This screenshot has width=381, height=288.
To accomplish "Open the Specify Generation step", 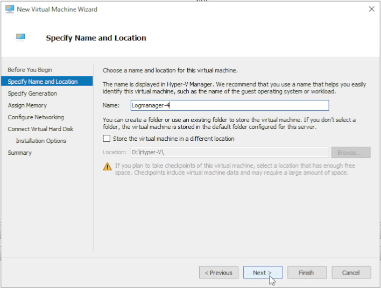I will (x=32, y=93).
